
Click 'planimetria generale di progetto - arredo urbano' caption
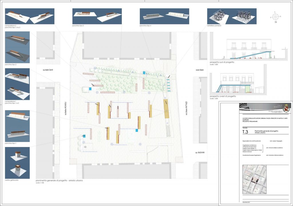click(x=59, y=181)
